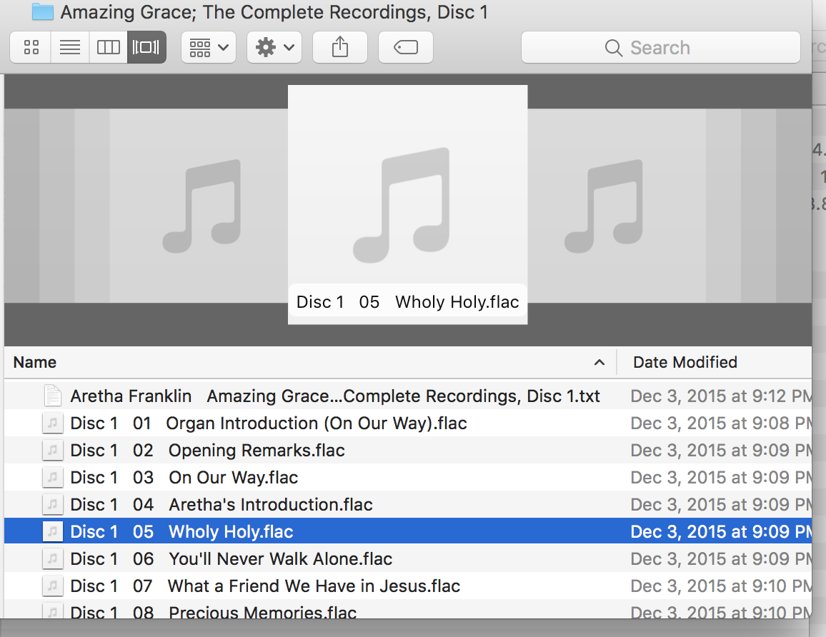Click the date of Wholy Holy.flac
This screenshot has width=826, height=637.
tap(721, 531)
